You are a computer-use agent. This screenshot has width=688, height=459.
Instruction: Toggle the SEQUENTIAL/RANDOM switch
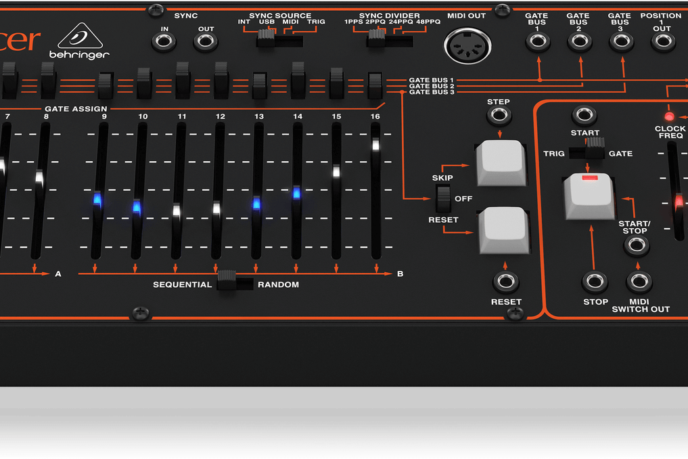point(235,281)
